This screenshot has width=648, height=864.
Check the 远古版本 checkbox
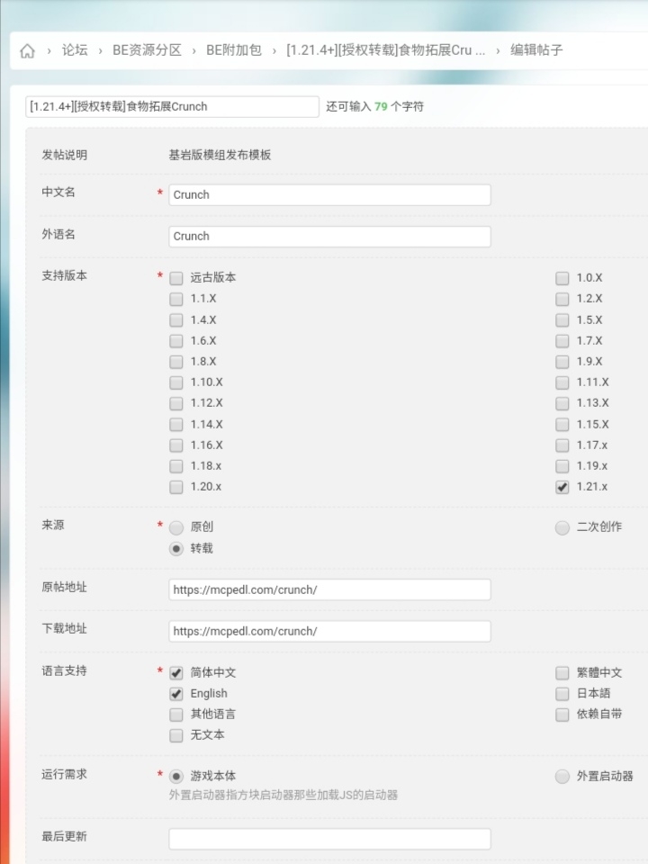(175, 278)
